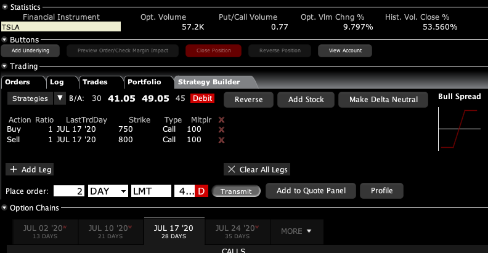Image resolution: width=488 pixels, height=253 pixels.
Task: Collapse the Option Chains section
Action: click(x=5, y=208)
